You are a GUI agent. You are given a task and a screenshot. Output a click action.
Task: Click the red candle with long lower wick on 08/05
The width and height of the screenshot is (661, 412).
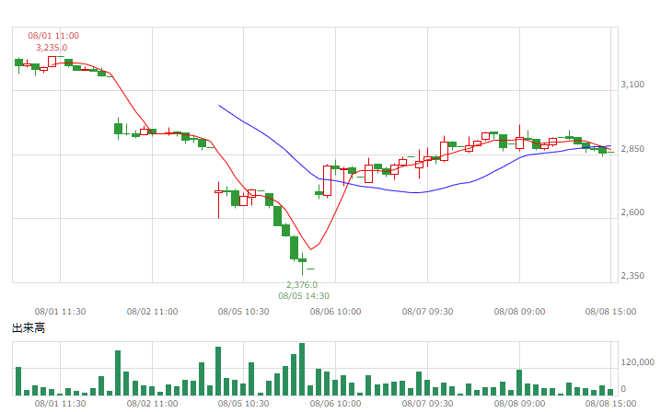(218, 200)
